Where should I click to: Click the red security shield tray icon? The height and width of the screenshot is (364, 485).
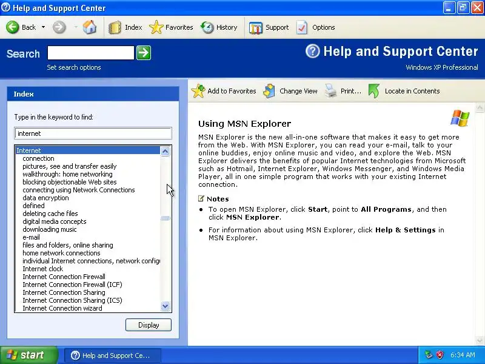[x=440, y=355]
